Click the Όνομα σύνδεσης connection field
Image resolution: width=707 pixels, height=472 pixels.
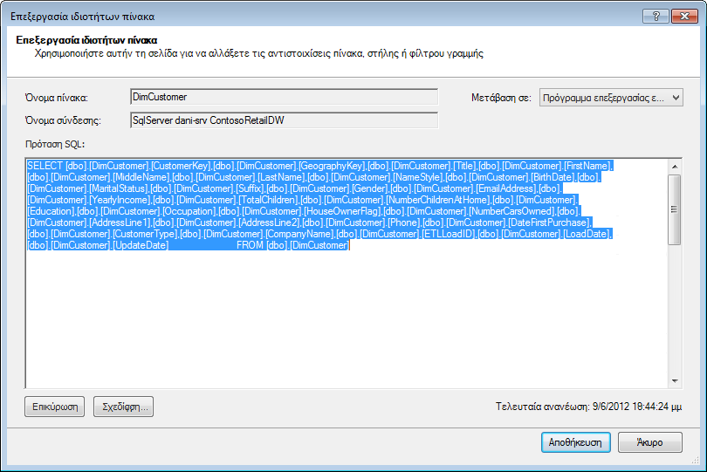[x=284, y=120]
